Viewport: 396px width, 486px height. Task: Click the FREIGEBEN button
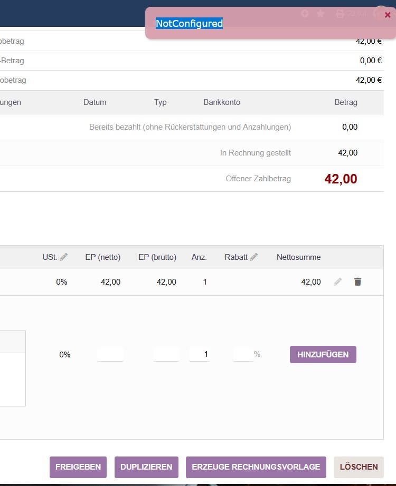[x=78, y=467]
